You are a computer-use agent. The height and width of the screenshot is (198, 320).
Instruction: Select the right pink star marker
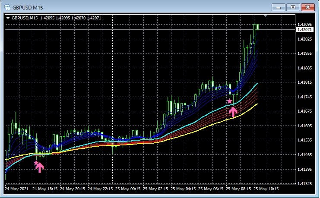click(230, 101)
